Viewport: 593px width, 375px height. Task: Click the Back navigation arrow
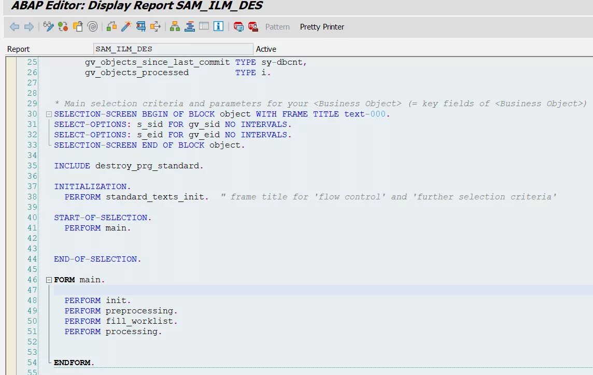click(15, 26)
